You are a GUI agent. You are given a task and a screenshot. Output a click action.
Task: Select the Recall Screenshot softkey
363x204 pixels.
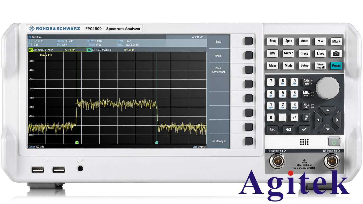coord(218,70)
